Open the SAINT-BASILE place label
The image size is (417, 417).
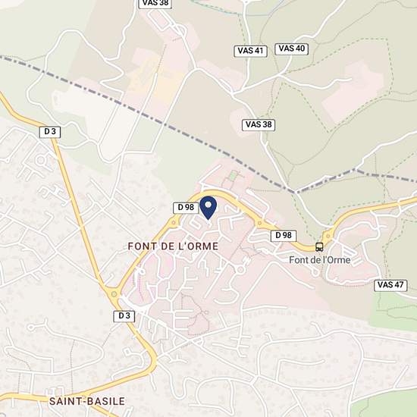coord(87,401)
